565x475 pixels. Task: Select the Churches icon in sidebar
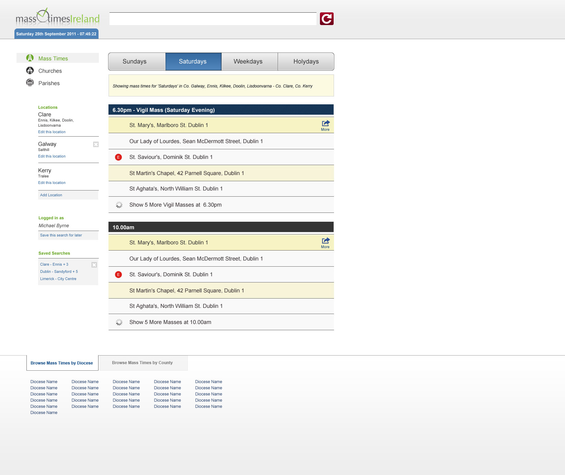(x=30, y=70)
